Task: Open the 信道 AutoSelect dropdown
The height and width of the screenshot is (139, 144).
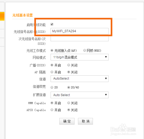Action: click(x=79, y=79)
